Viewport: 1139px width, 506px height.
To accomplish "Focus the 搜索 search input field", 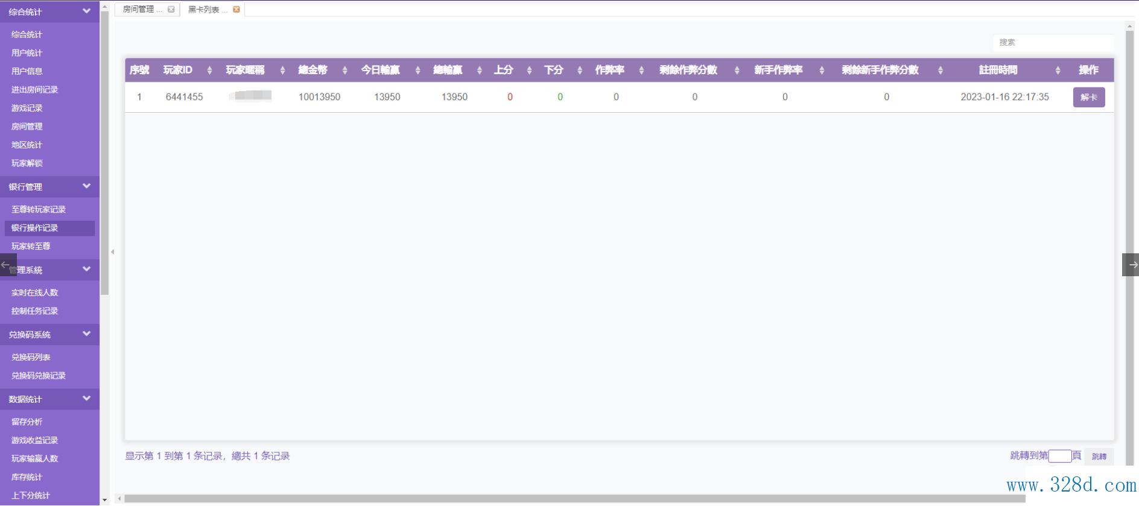I will pyautogui.click(x=1053, y=42).
